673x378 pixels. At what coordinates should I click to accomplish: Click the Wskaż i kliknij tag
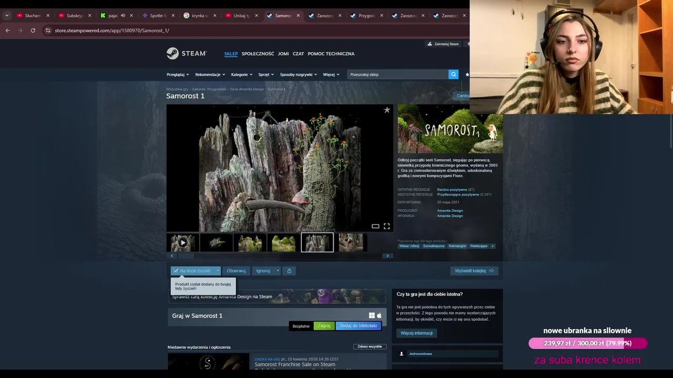point(409,246)
